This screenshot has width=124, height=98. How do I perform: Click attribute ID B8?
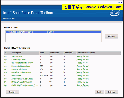[5, 85]
